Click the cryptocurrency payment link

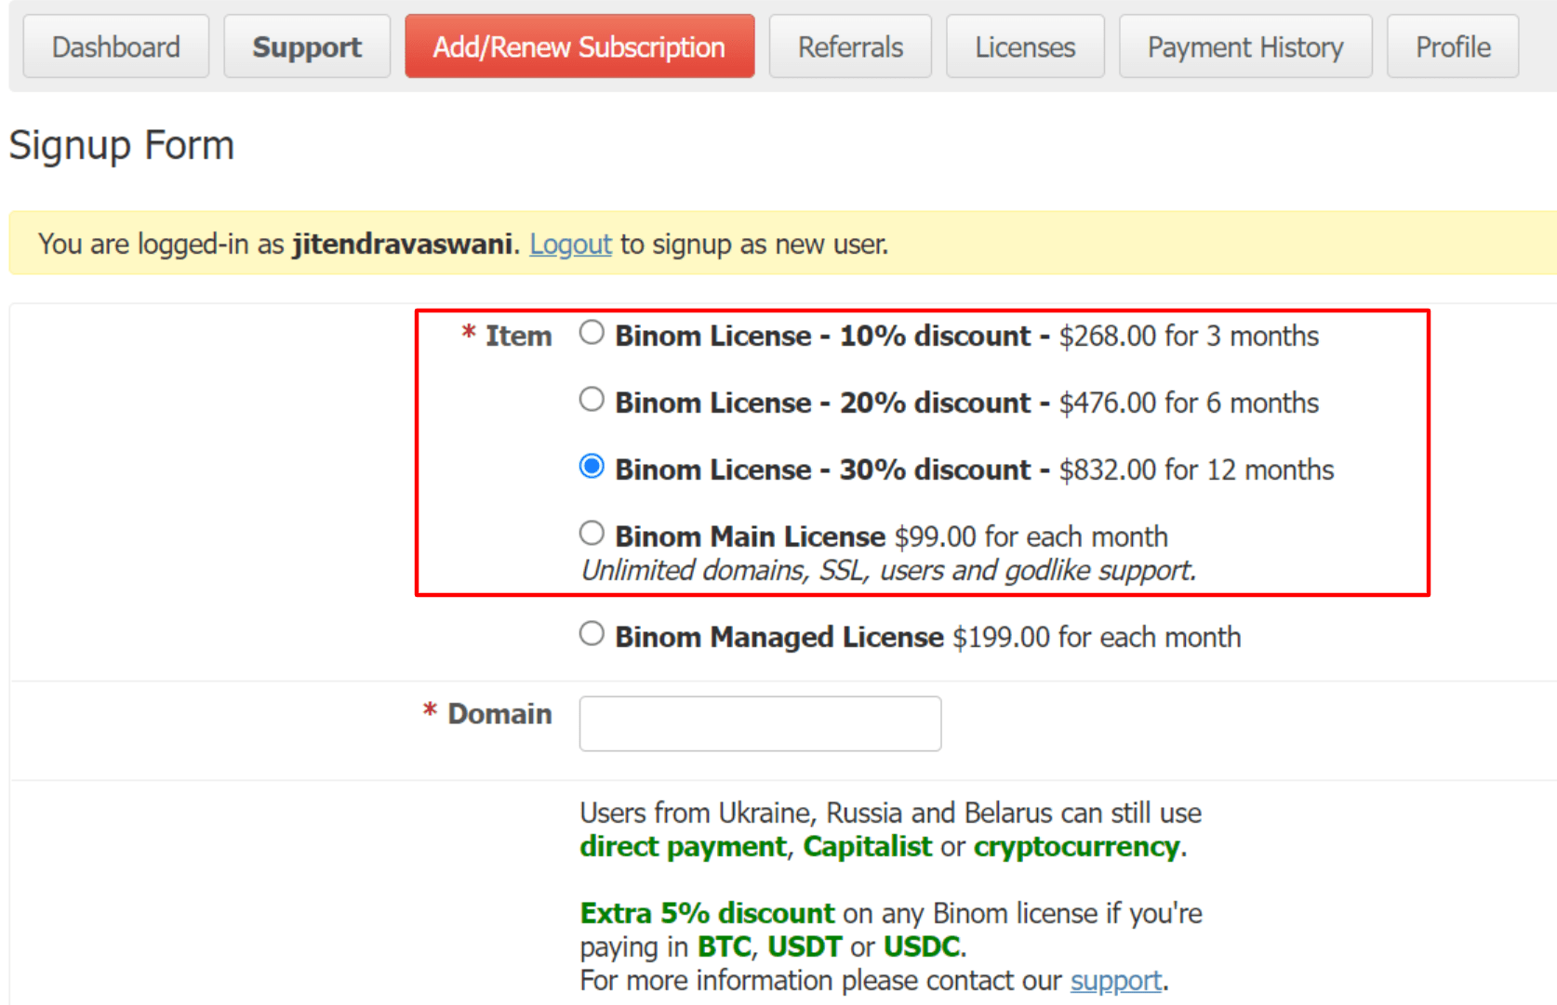(1074, 846)
